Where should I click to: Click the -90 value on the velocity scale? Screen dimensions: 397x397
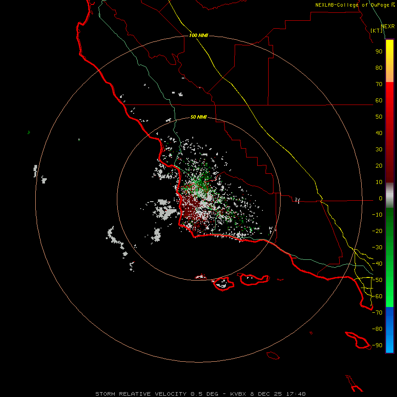[x=377, y=345]
